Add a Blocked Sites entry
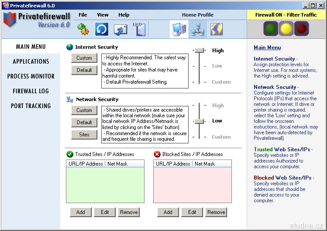The width and height of the screenshot is (327, 231). point(168,212)
